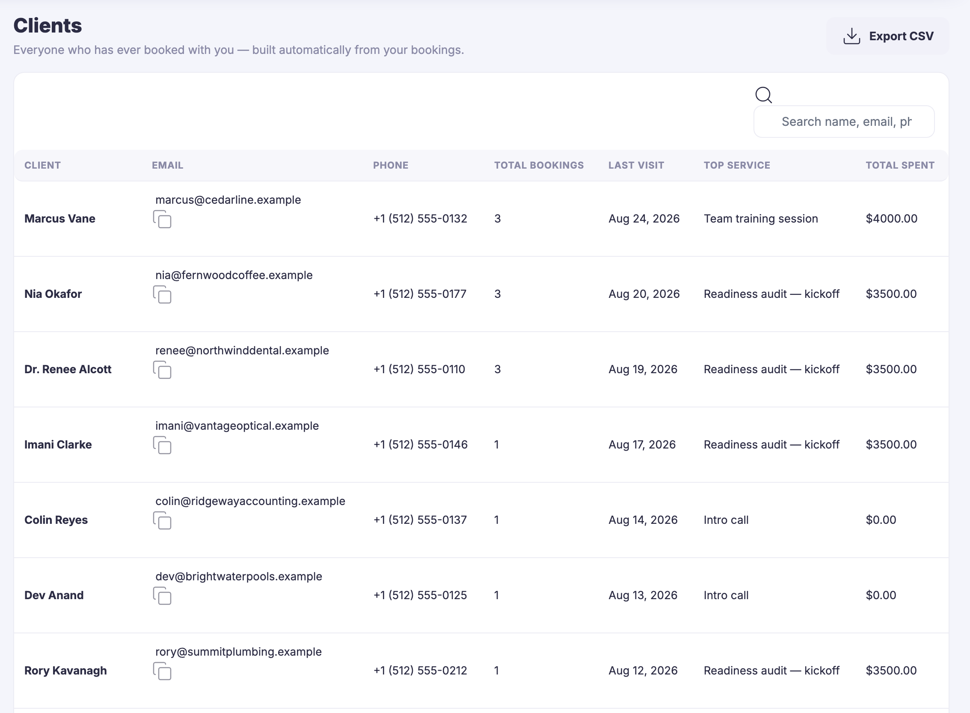
Task: Select the Marcus Vane client name
Action: tap(59, 219)
